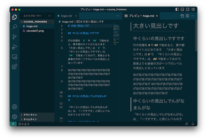Screen dimensions: 207x139
Task: Click the 大きい見出しです breadcrumb symbol
Action: coord(91,22)
